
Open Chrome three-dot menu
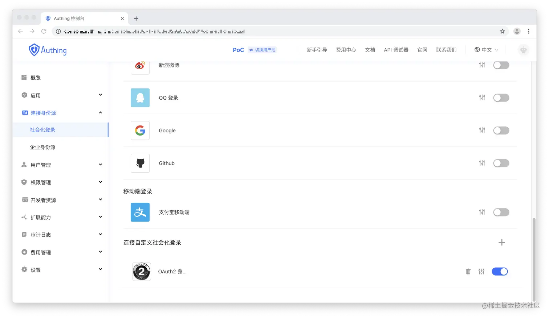click(529, 31)
